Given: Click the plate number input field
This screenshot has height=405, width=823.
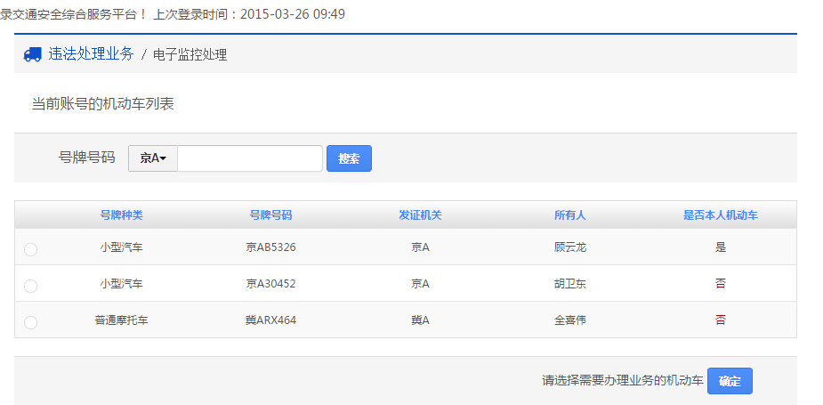Looking at the screenshot, I should [249, 158].
